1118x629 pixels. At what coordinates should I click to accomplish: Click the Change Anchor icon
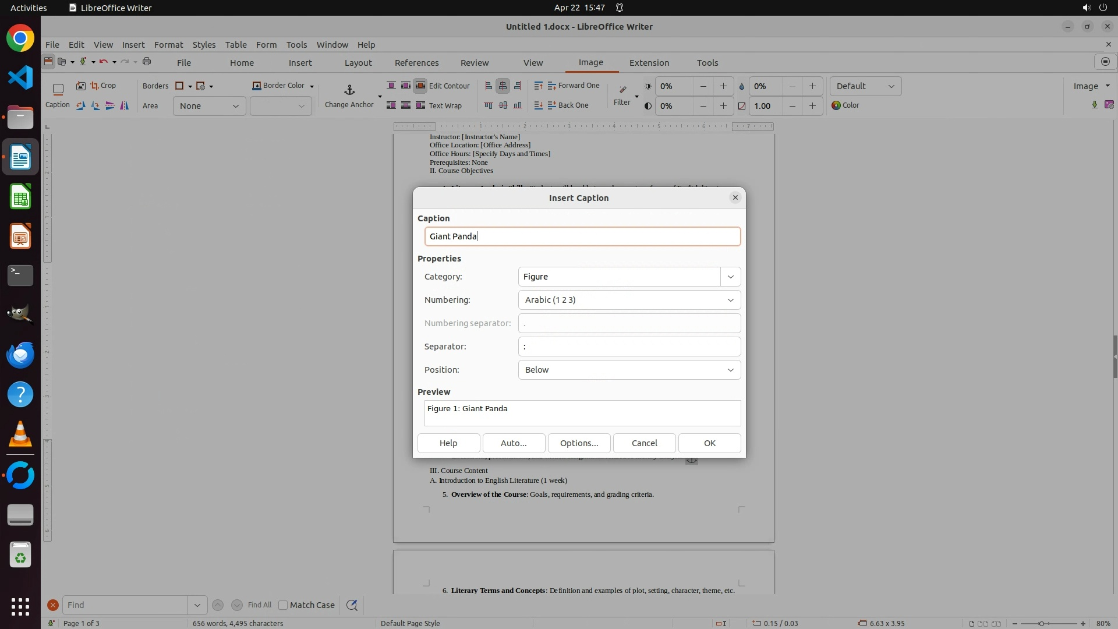[x=349, y=90]
